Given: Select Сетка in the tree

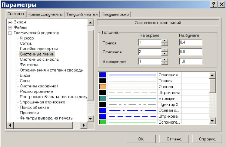Looking at the screenshot, I should pos(26,44).
